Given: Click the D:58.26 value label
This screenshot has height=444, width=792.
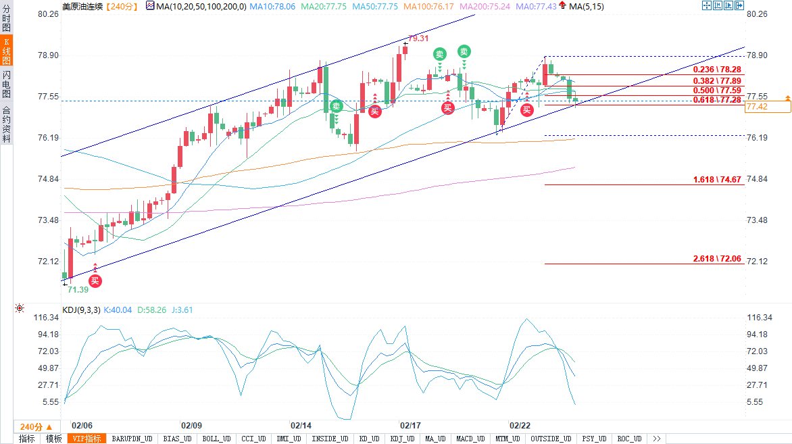Looking at the screenshot, I should 151,310.
